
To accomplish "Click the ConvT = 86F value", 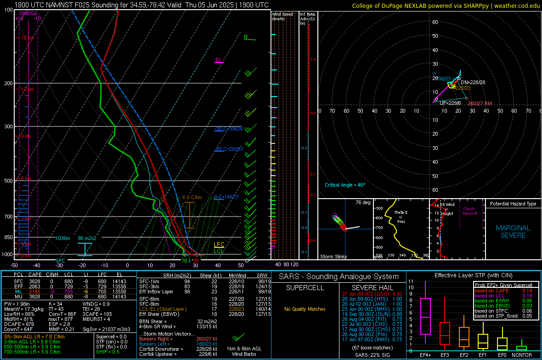I will pos(62,314).
